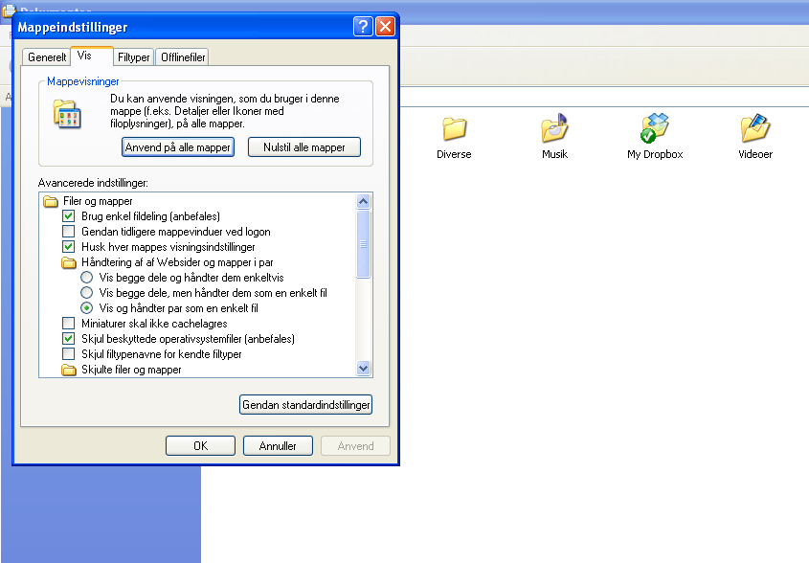The height and width of the screenshot is (563, 809).
Task: Uncheck Brug enkel fildeling checkbox
Action: coord(68,215)
